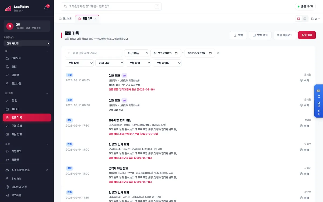This screenshot has width=323, height=202.
Task: Open the 전체 사업장 dropdown
Action: coord(27,43)
